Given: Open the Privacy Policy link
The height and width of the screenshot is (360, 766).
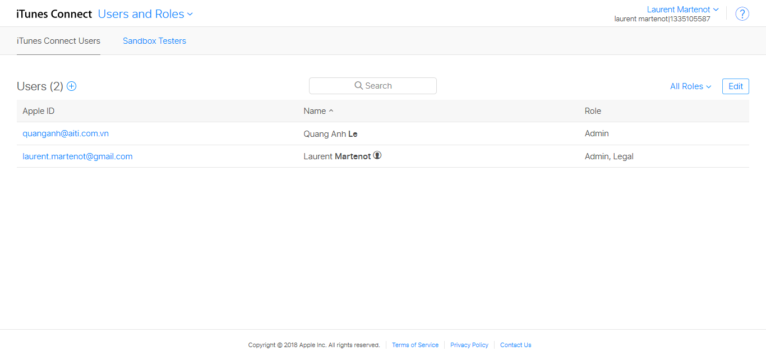Looking at the screenshot, I should pyautogui.click(x=469, y=345).
